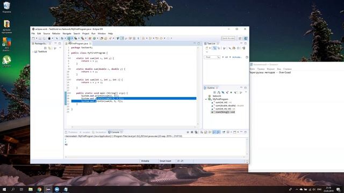The image size is (344, 193).
Task: Toggle Link with Editor in Package Explorer
Action: pyautogui.click(x=49, y=48)
